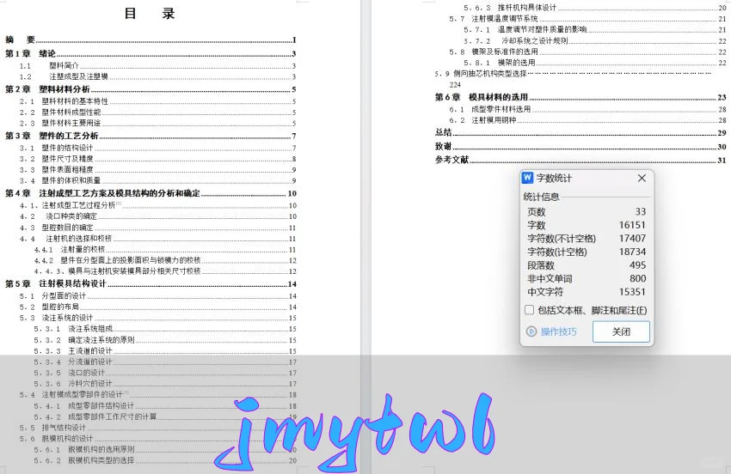Click contents entry 4.3 型腔数目的确定
This screenshot has width=731, height=474.
(x=157, y=228)
